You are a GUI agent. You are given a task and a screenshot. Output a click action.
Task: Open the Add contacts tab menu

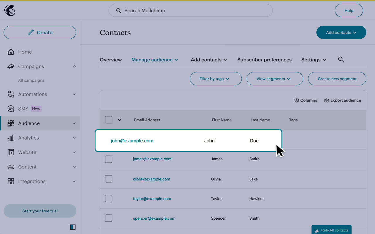[209, 60]
